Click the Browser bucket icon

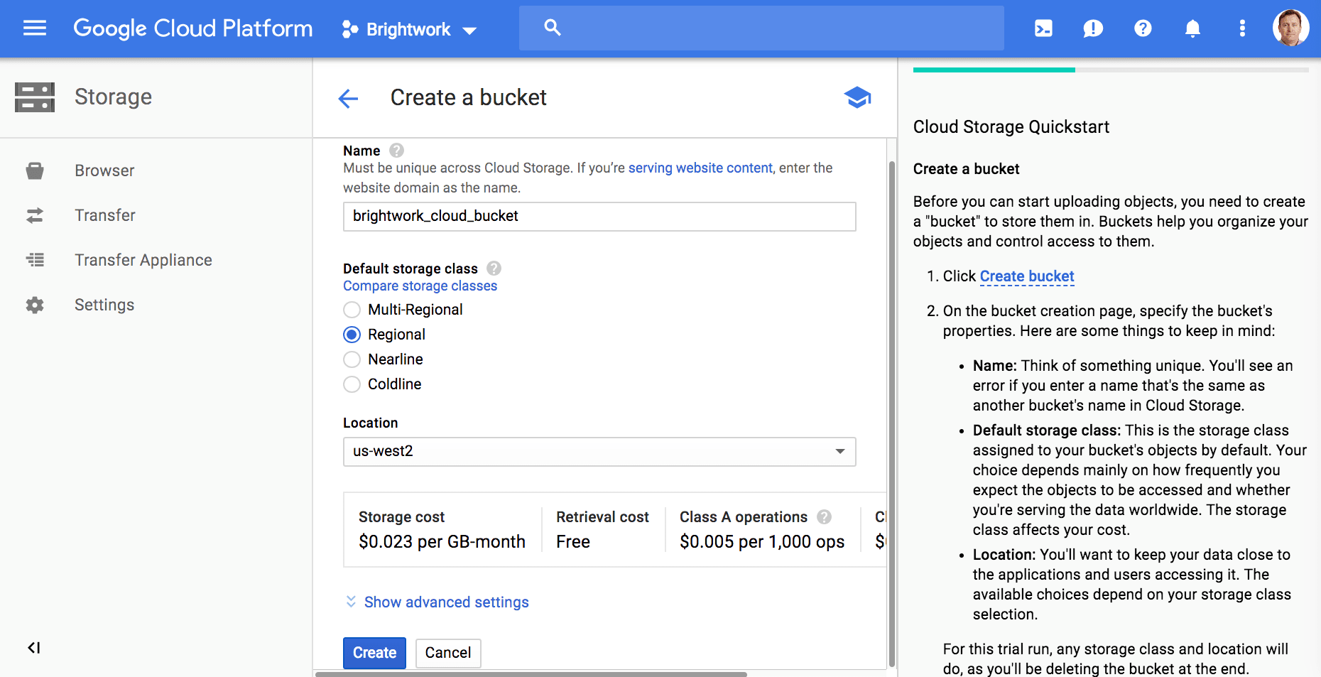pos(35,170)
